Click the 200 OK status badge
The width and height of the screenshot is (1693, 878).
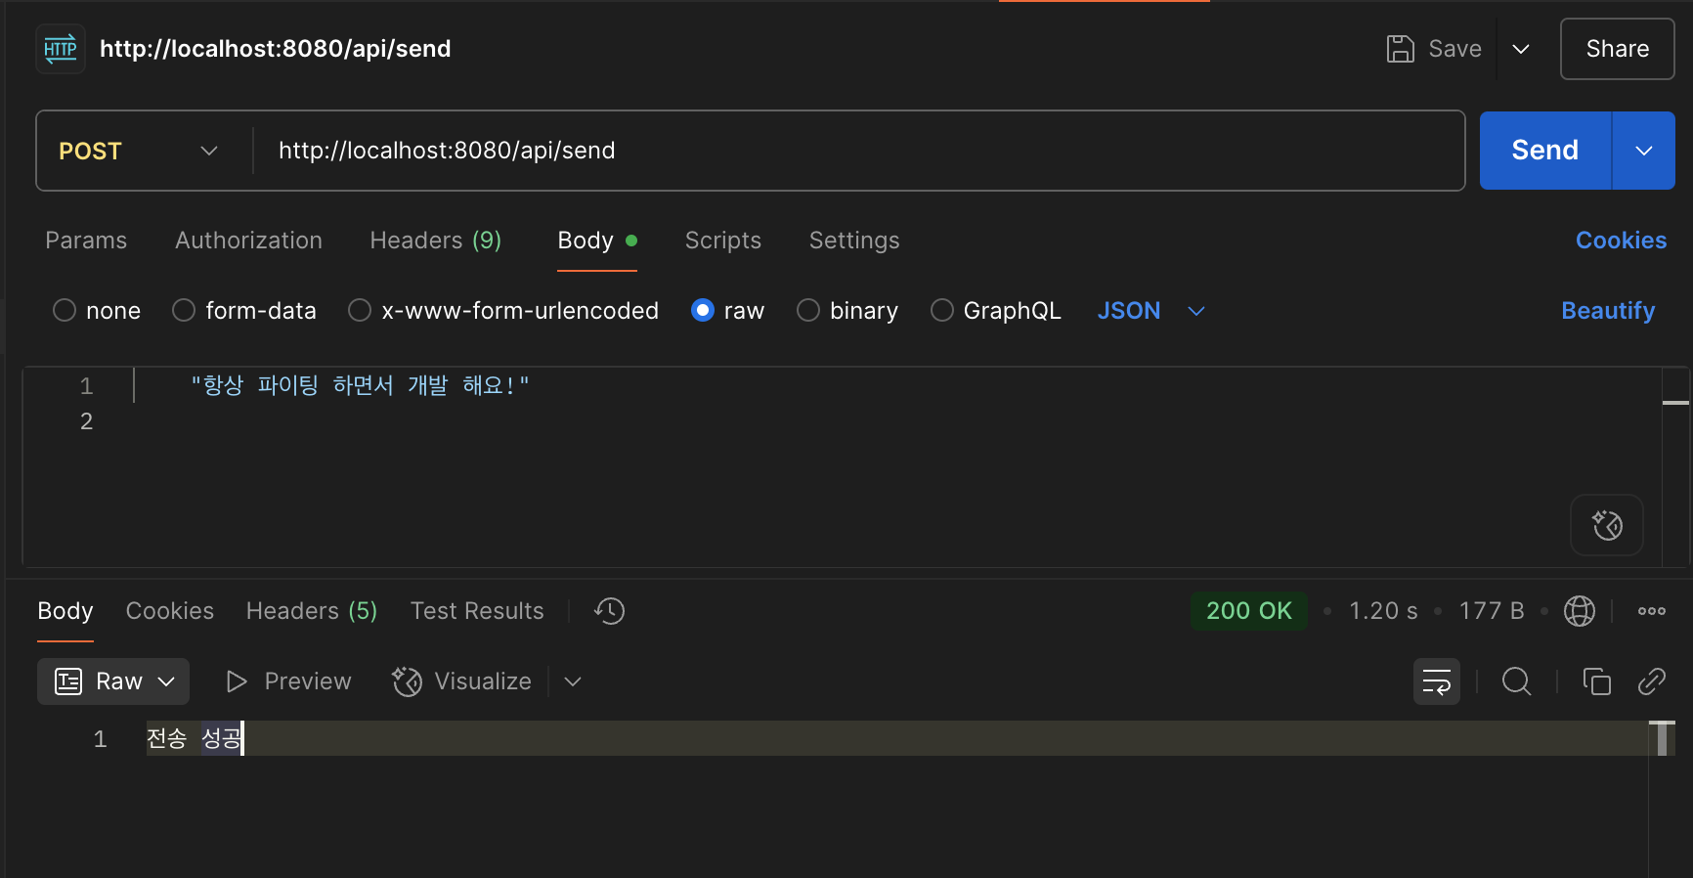click(1248, 611)
